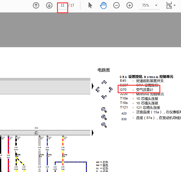181x172 pixels.
Task: Click the ro = 红色 color legend
Action: click(102, 168)
